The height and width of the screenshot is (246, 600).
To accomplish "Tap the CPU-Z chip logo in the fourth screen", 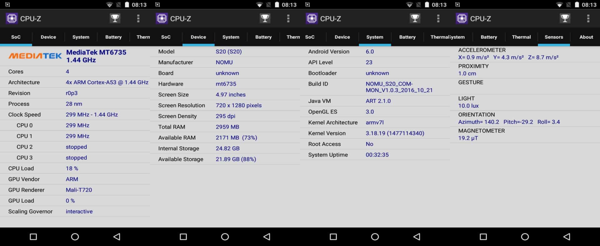I will [462, 18].
